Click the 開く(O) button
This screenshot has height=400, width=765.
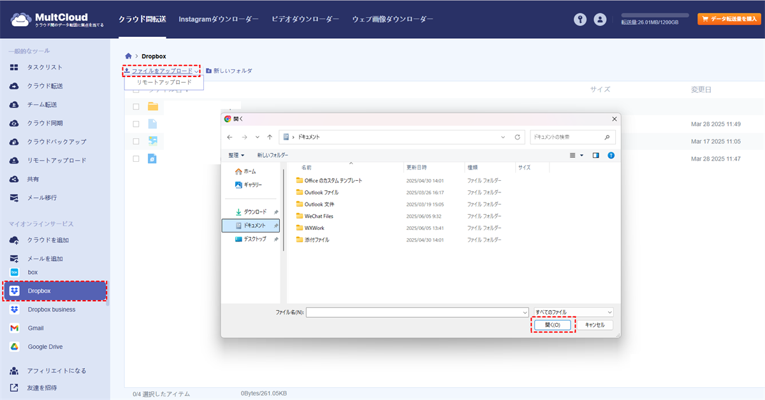(552, 325)
